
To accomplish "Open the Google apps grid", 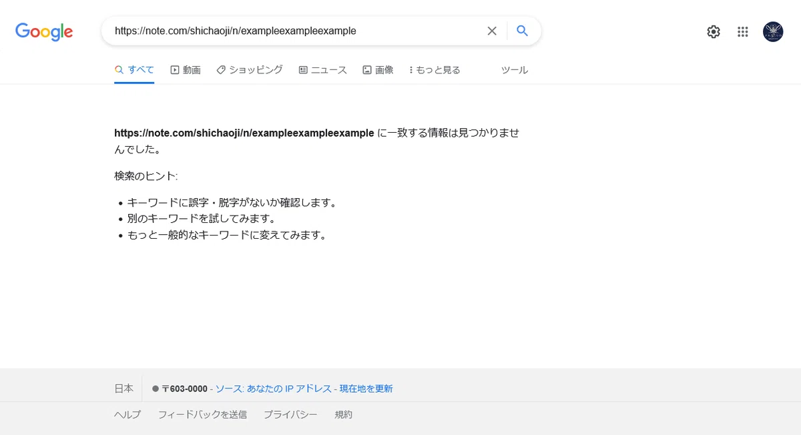I will point(742,31).
